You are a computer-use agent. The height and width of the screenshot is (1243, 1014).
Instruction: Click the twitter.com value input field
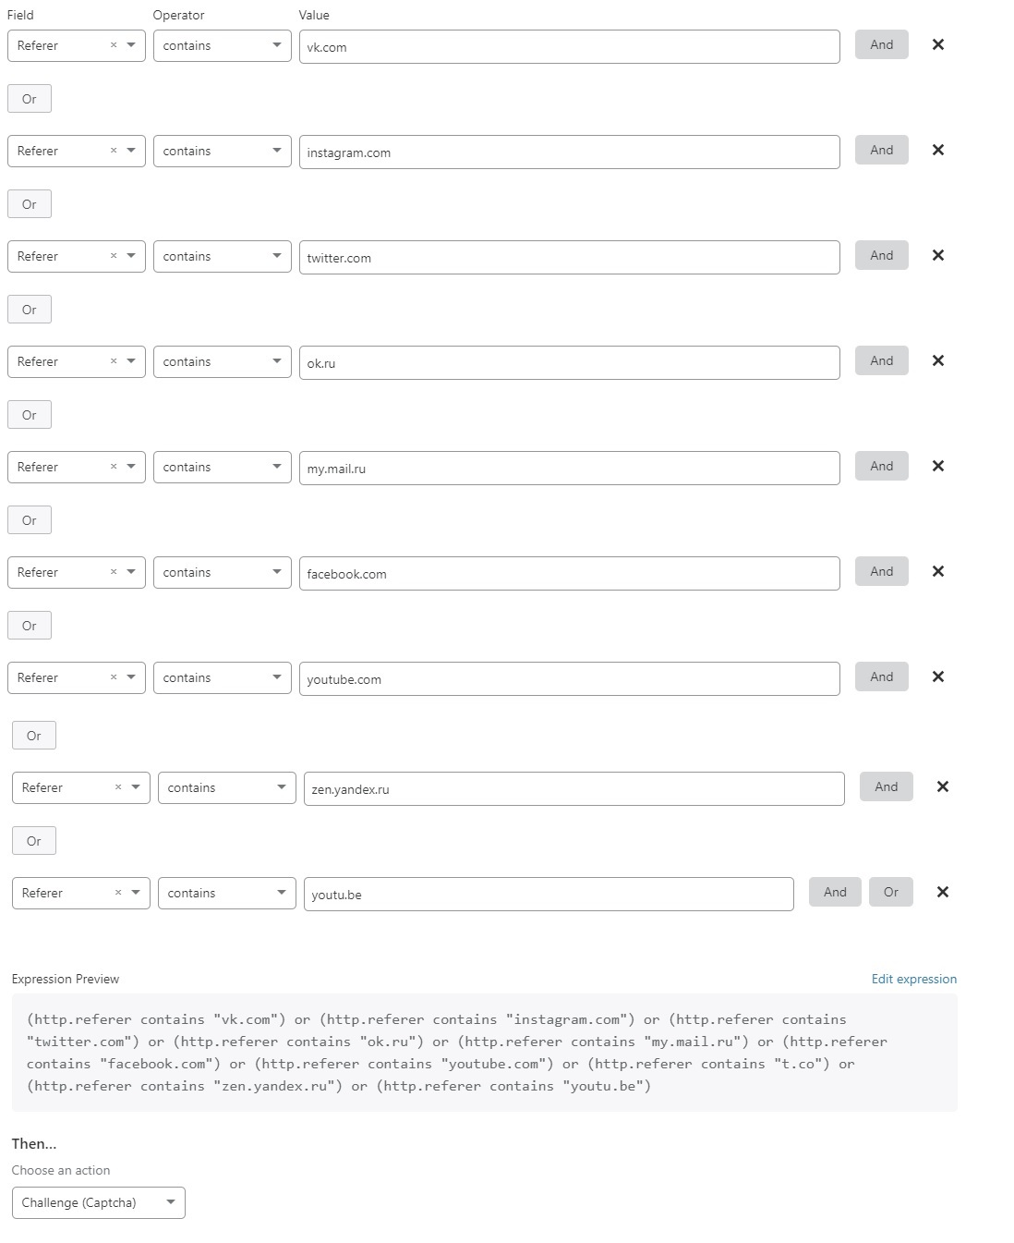[569, 257]
